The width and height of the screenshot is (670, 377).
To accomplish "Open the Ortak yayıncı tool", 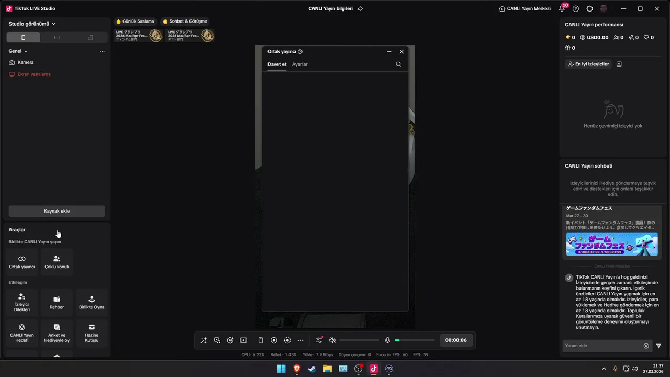I will (22, 262).
